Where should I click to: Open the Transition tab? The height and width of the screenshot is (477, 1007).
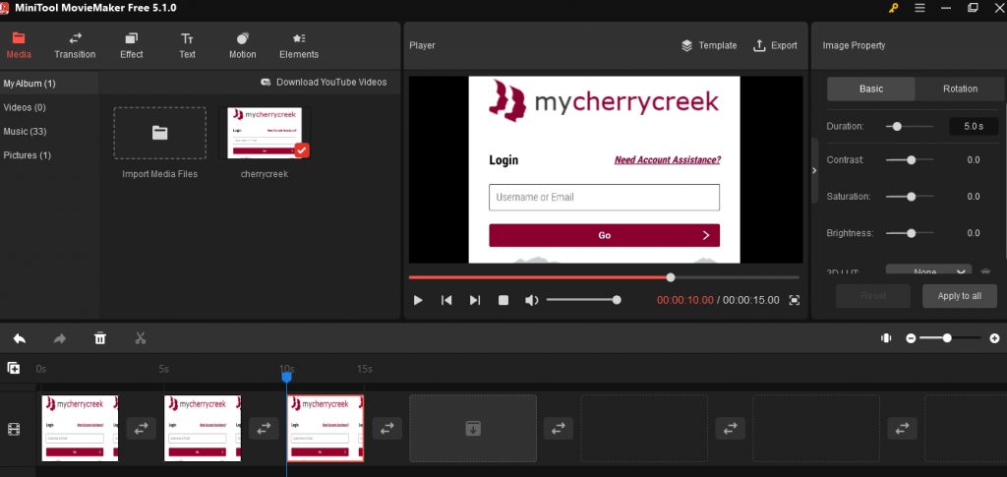click(75, 45)
